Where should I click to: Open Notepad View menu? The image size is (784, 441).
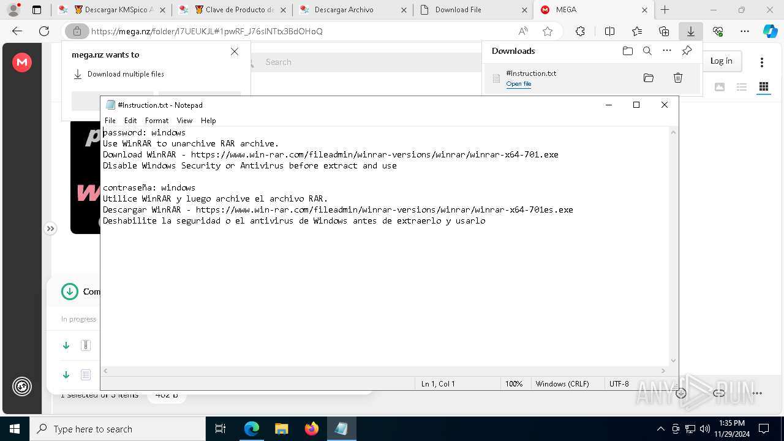[184, 121]
